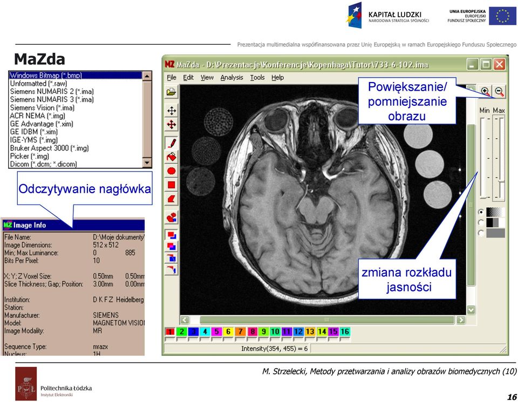This screenshot has height=402, width=518.
Task: Select the red ellipse ROI tool
Action: pyautogui.click(x=171, y=171)
